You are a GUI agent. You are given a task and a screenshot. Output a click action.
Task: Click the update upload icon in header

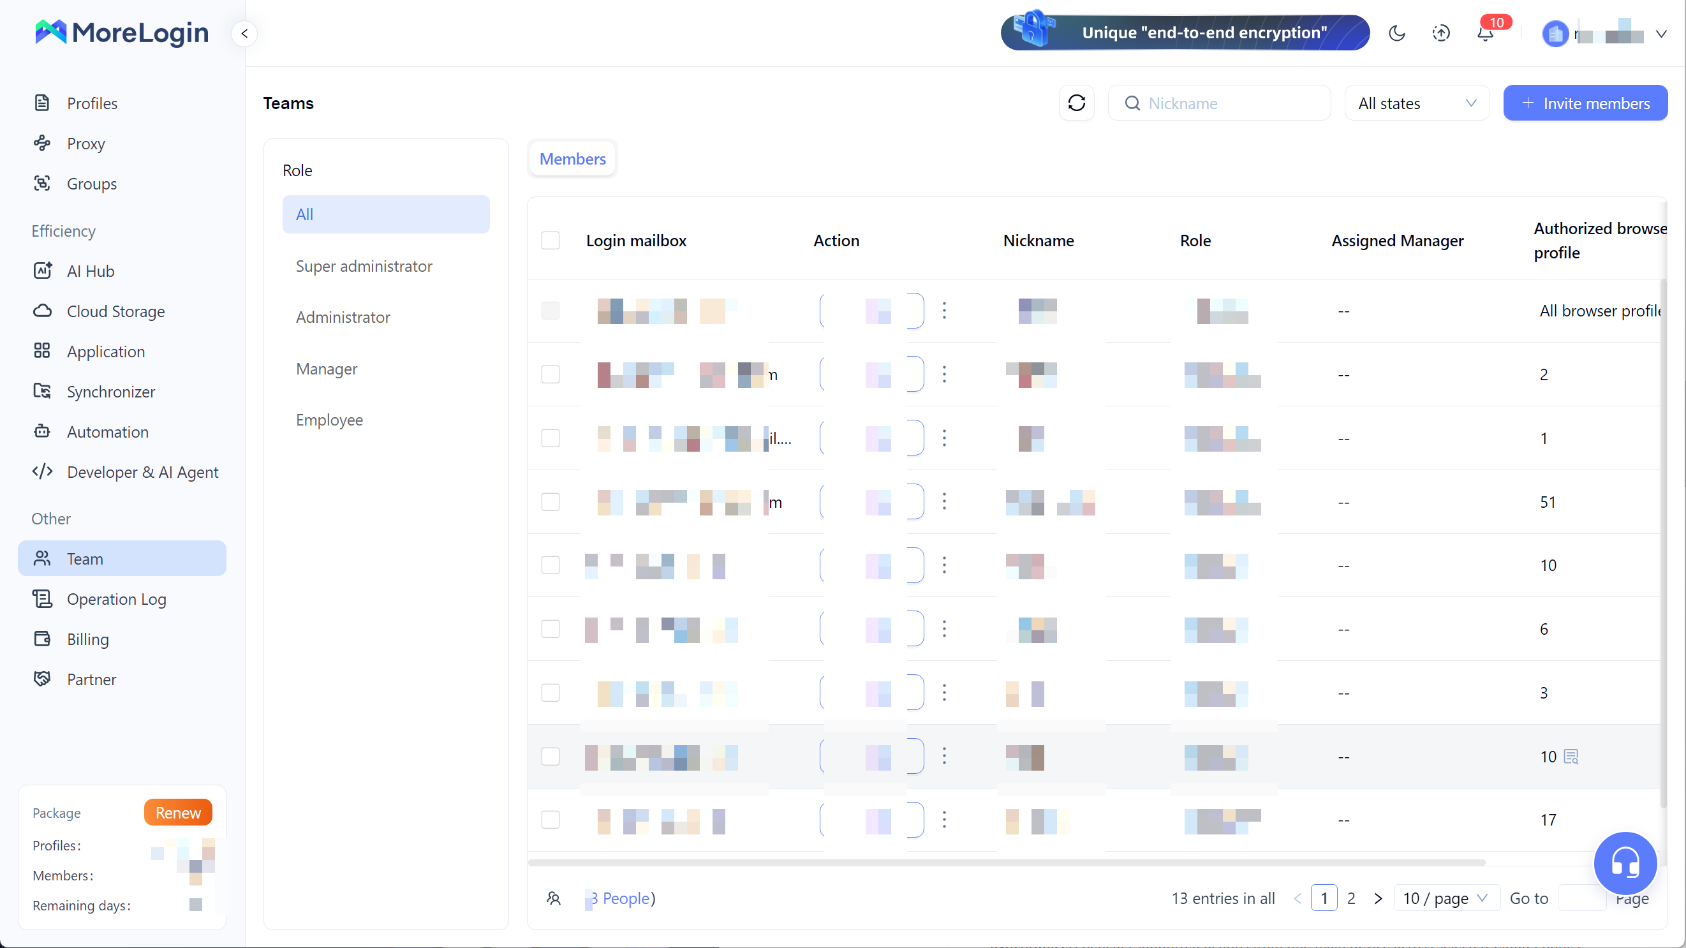pos(1440,33)
